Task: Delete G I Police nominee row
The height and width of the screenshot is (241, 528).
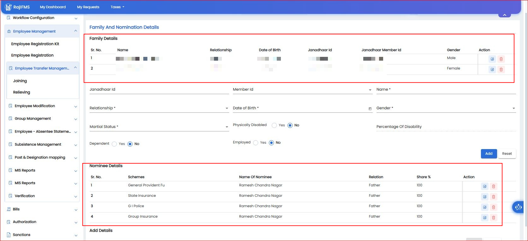Action: tap(494, 207)
